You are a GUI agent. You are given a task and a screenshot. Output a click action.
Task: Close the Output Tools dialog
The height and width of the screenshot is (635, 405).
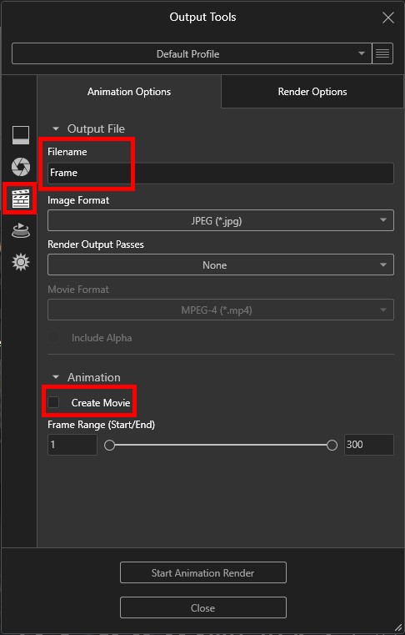[388, 18]
